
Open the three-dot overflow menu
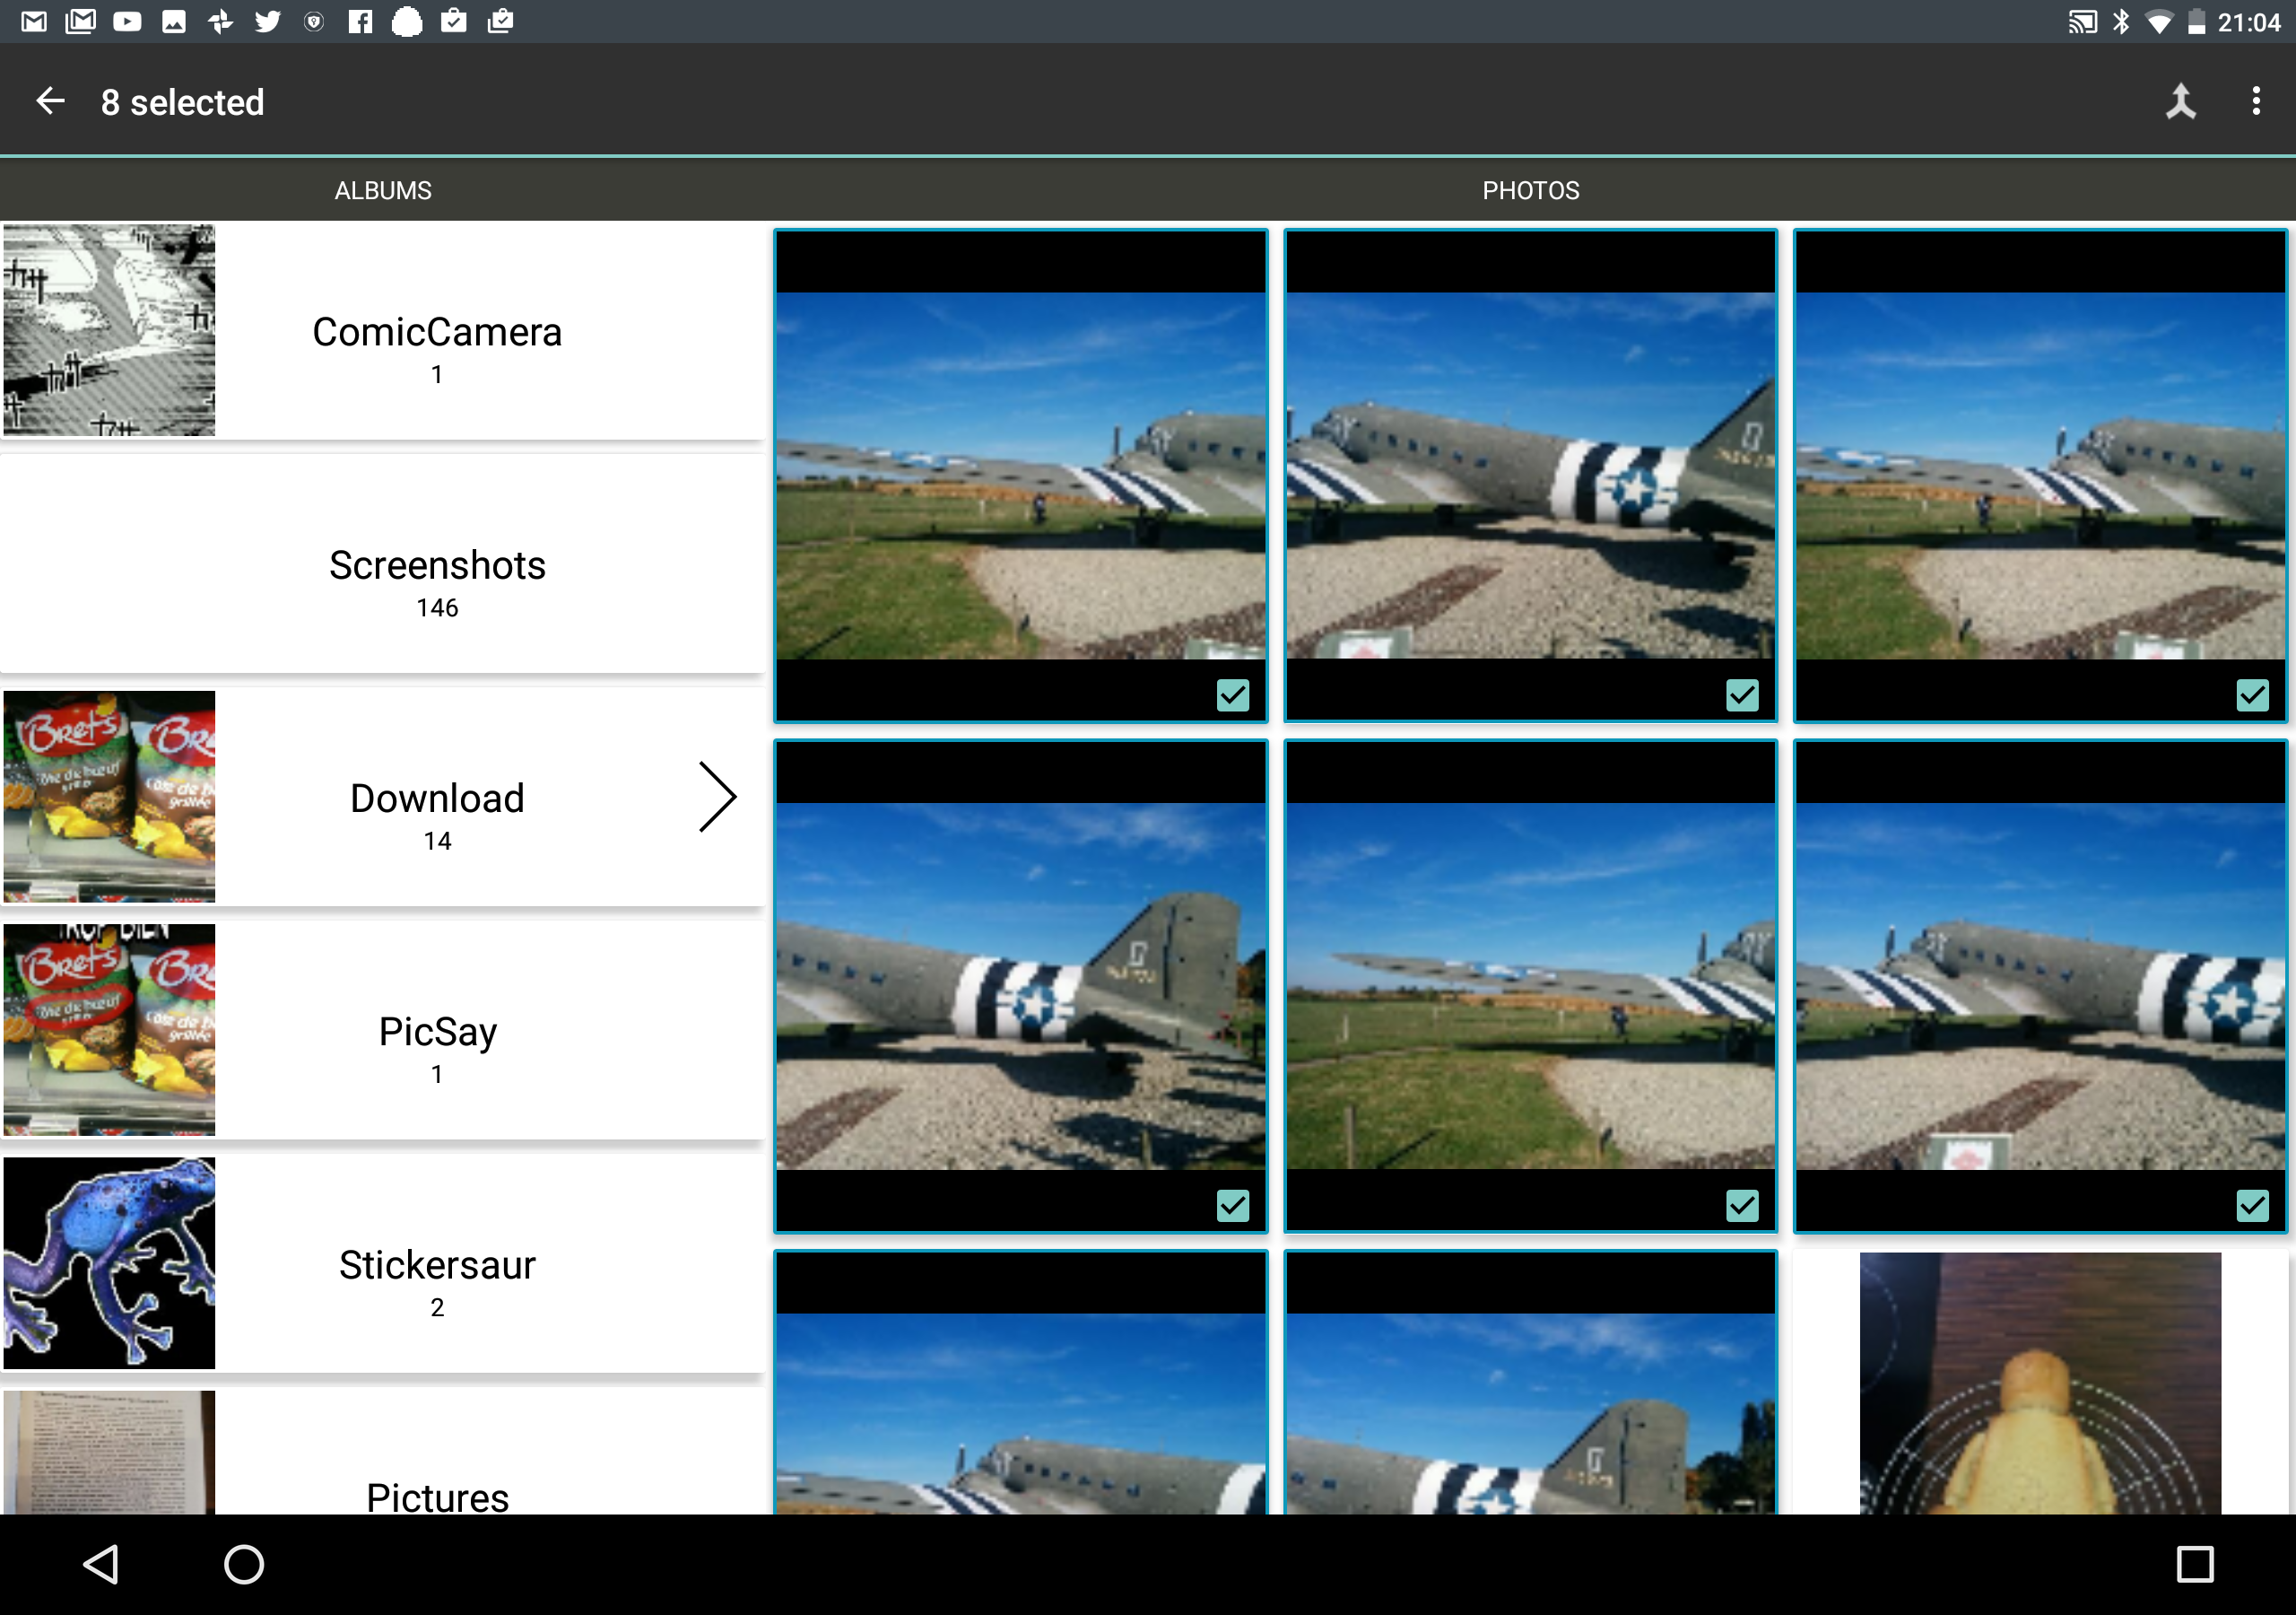click(2256, 101)
